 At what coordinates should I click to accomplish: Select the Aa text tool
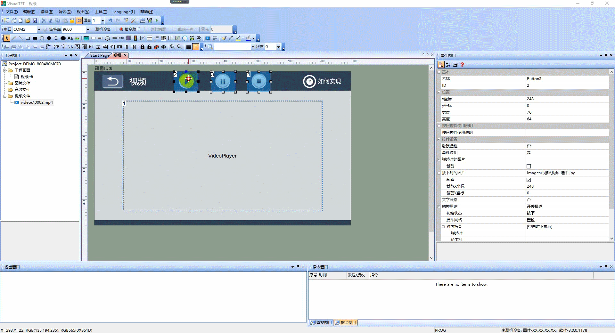point(70,38)
